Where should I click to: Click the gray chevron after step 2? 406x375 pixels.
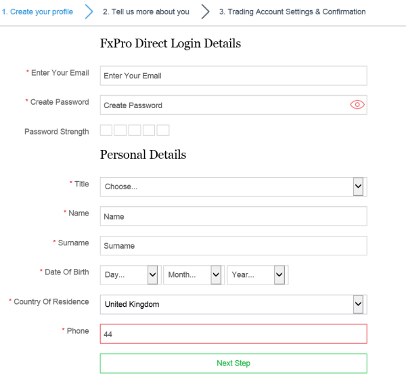[205, 12]
